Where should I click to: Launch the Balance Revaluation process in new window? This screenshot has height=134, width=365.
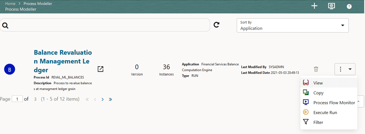click(100, 69)
